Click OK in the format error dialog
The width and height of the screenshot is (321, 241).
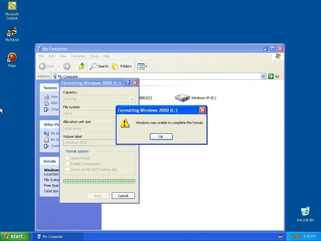coord(161,137)
